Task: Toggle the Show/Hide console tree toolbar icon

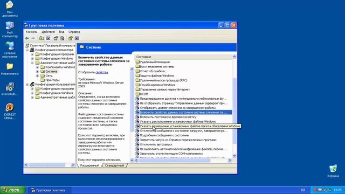Action: coord(48,38)
